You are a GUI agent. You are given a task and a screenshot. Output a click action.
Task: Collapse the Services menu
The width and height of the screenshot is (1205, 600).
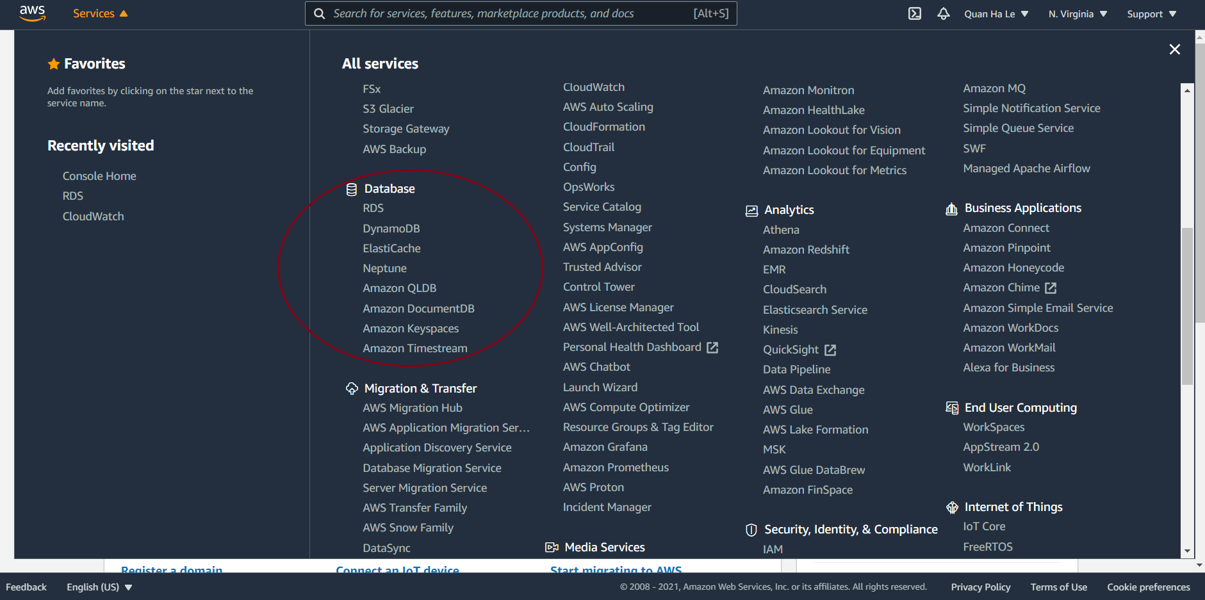(100, 13)
